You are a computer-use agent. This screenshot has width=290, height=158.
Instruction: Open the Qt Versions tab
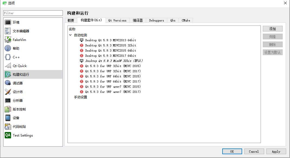pyautogui.click(x=118, y=20)
